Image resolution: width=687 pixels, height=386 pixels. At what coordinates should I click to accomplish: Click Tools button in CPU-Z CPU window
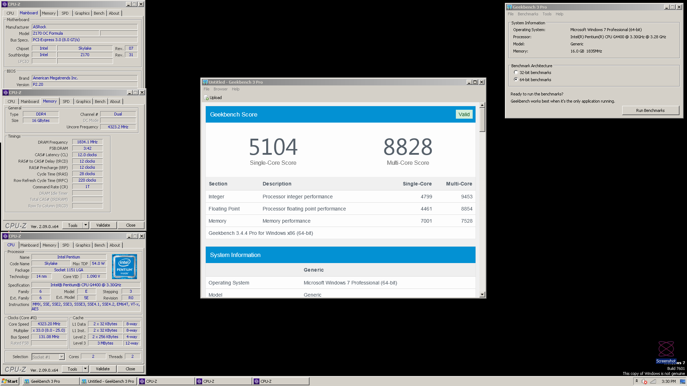[x=73, y=369]
